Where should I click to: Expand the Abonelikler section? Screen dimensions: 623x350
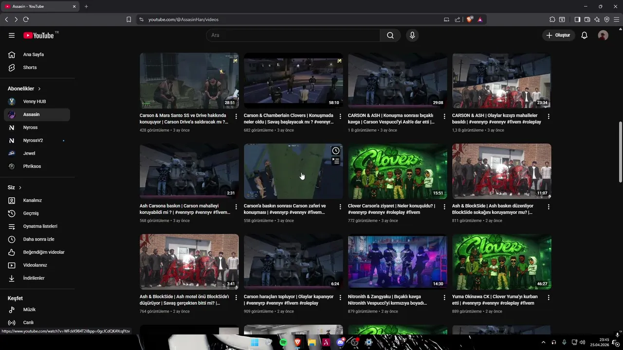click(24, 88)
